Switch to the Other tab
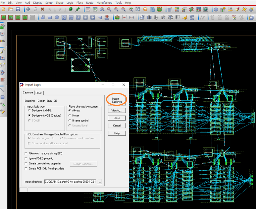This screenshot has height=209, width=256. (x=39, y=93)
